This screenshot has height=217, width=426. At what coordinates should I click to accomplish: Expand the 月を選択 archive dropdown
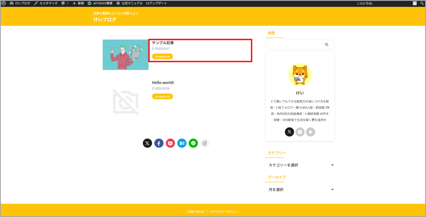(x=300, y=190)
